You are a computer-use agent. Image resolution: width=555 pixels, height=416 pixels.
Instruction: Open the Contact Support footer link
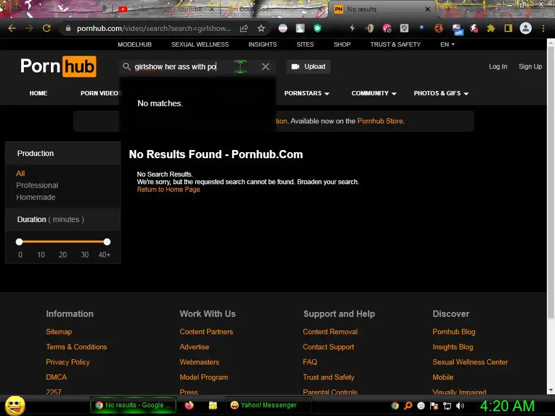point(328,347)
